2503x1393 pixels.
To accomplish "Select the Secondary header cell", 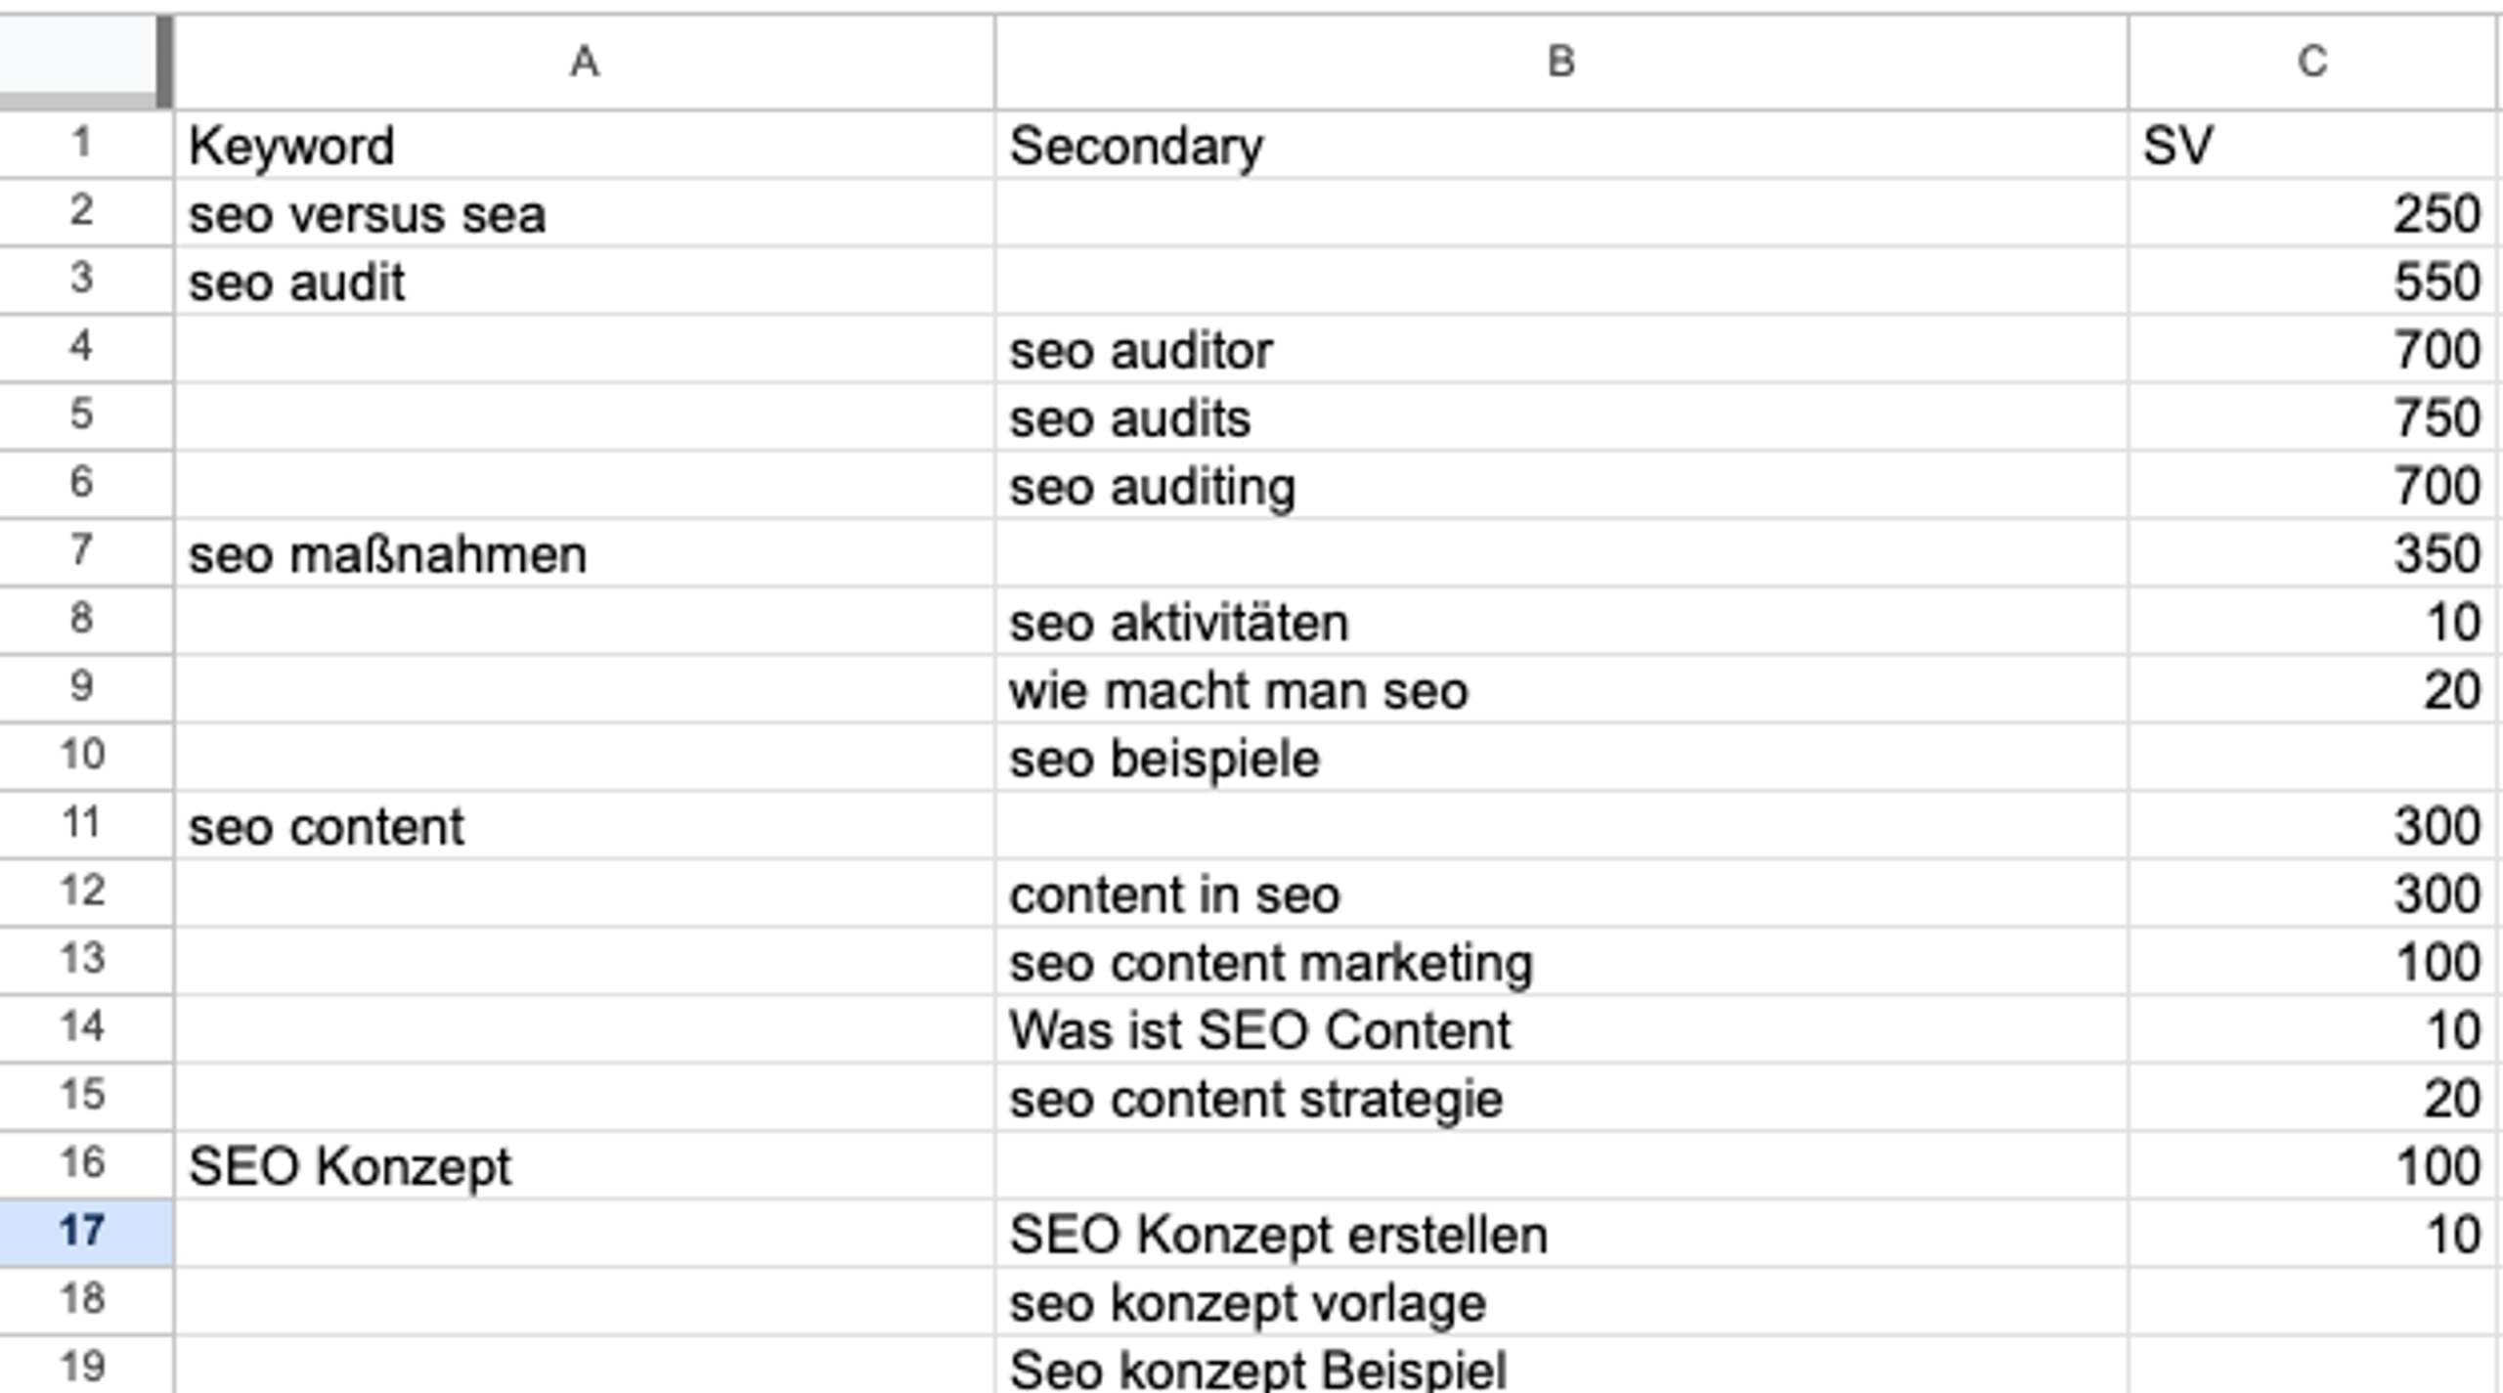I will [1559, 144].
